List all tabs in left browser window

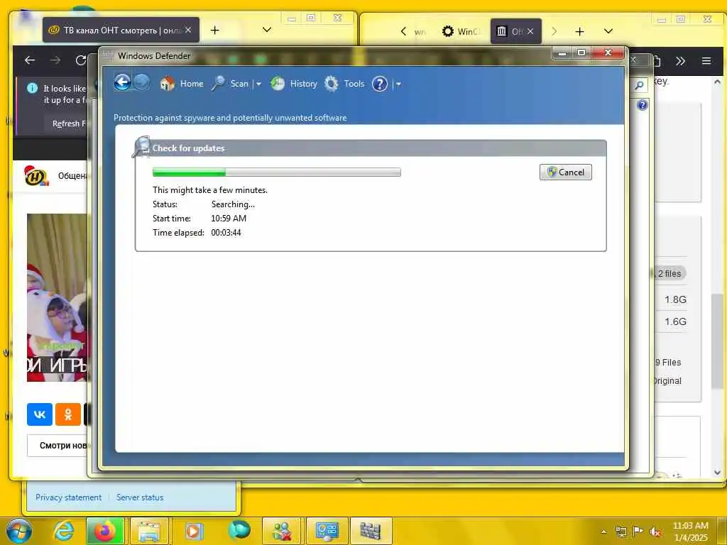(x=267, y=30)
